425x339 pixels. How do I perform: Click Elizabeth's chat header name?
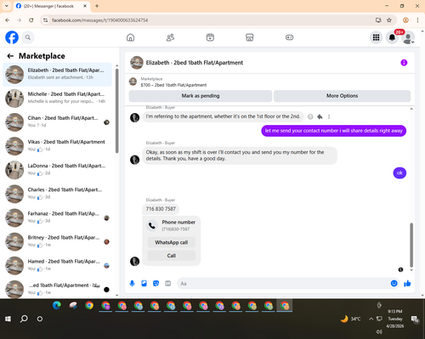pyautogui.click(x=195, y=63)
